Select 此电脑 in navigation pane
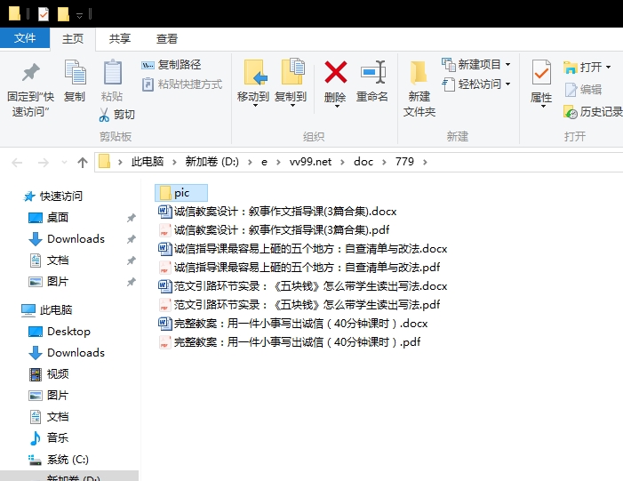 pos(46,310)
